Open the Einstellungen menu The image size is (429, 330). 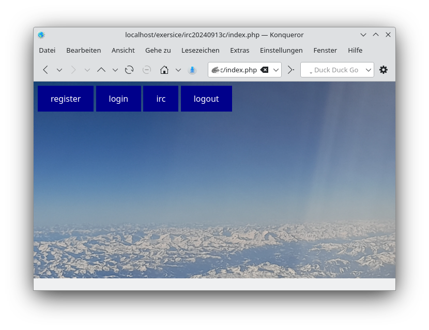coord(281,50)
